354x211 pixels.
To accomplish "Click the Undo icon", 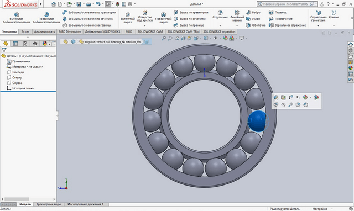I will coord(98,4).
